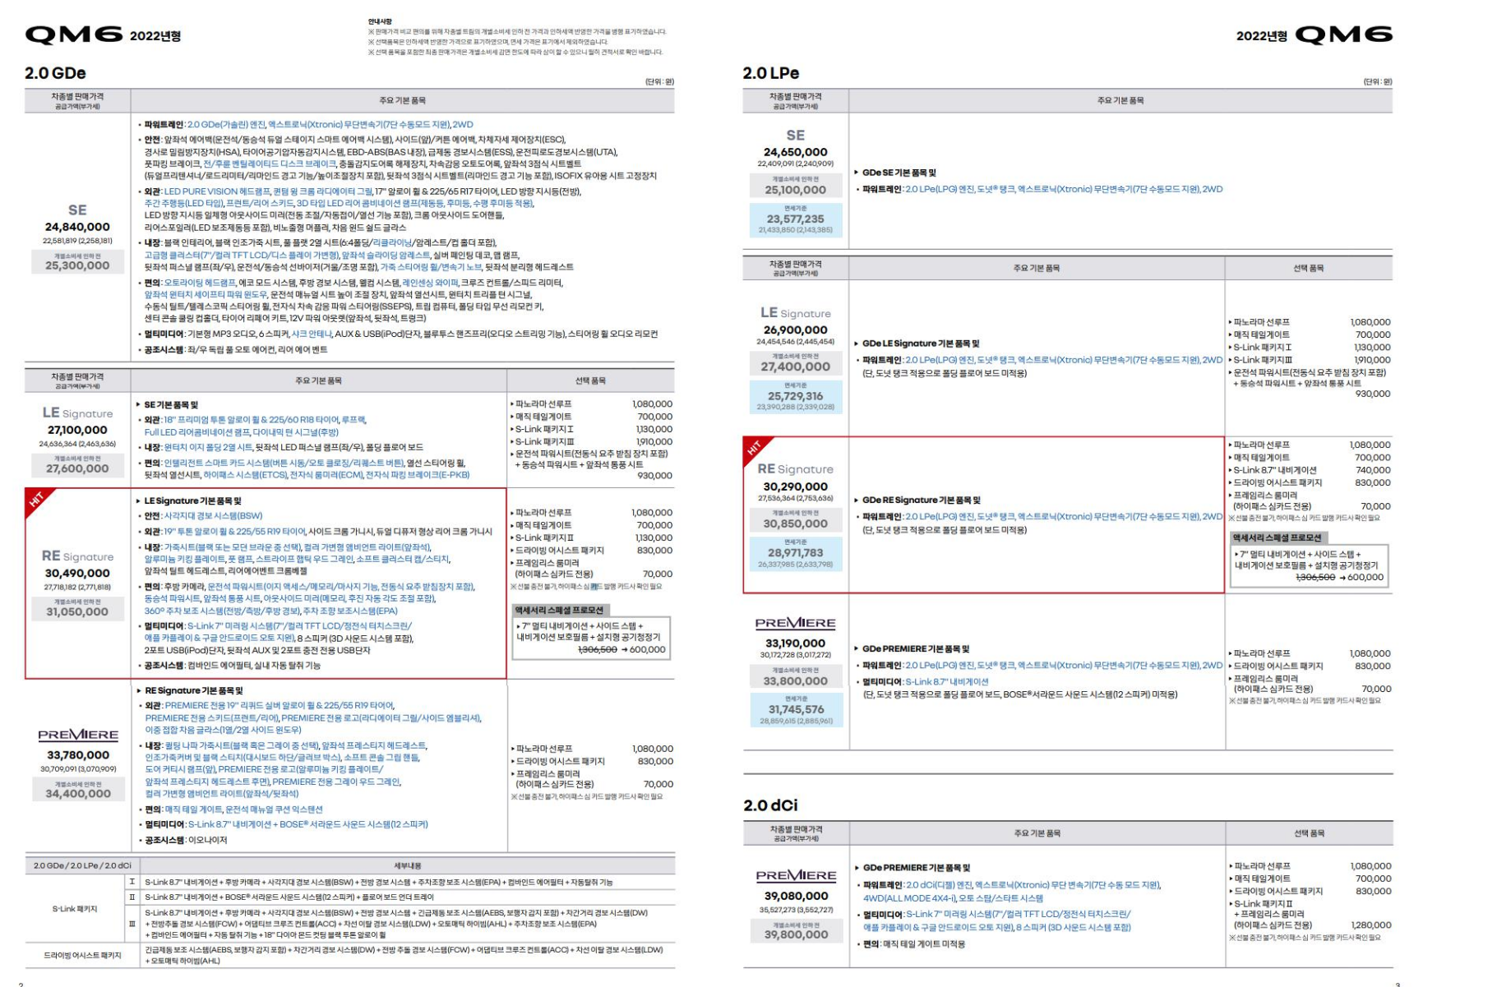Click the red HIT badge on 2.0 LPe RE Signature
The width and height of the screenshot is (1511, 987).
756,450
